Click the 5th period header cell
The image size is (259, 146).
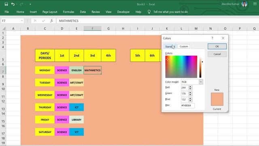click(138, 56)
